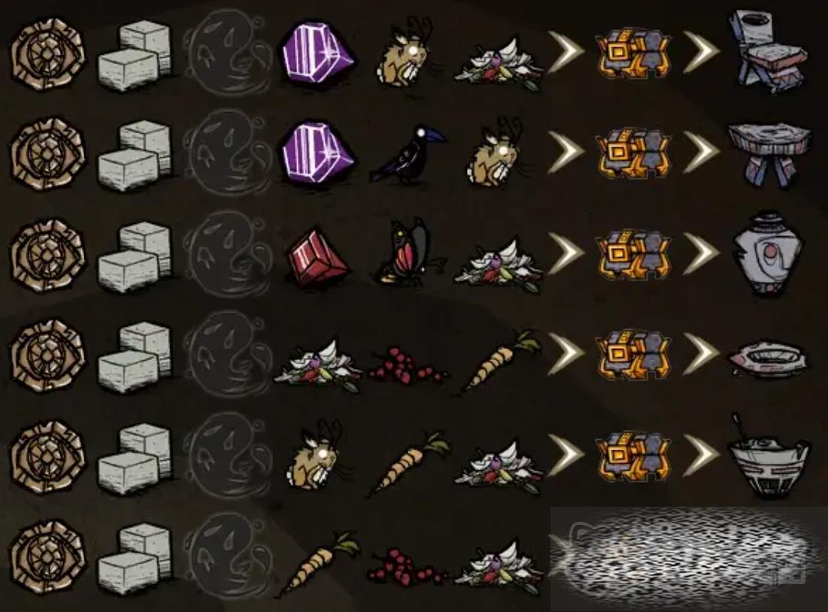
Task: Select the rabbit icon in fifth row
Action: [318, 455]
